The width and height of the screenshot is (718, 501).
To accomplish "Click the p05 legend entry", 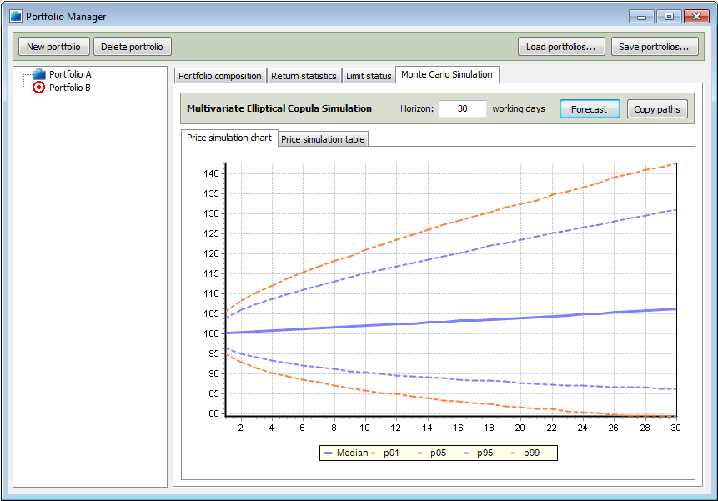I will [432, 453].
